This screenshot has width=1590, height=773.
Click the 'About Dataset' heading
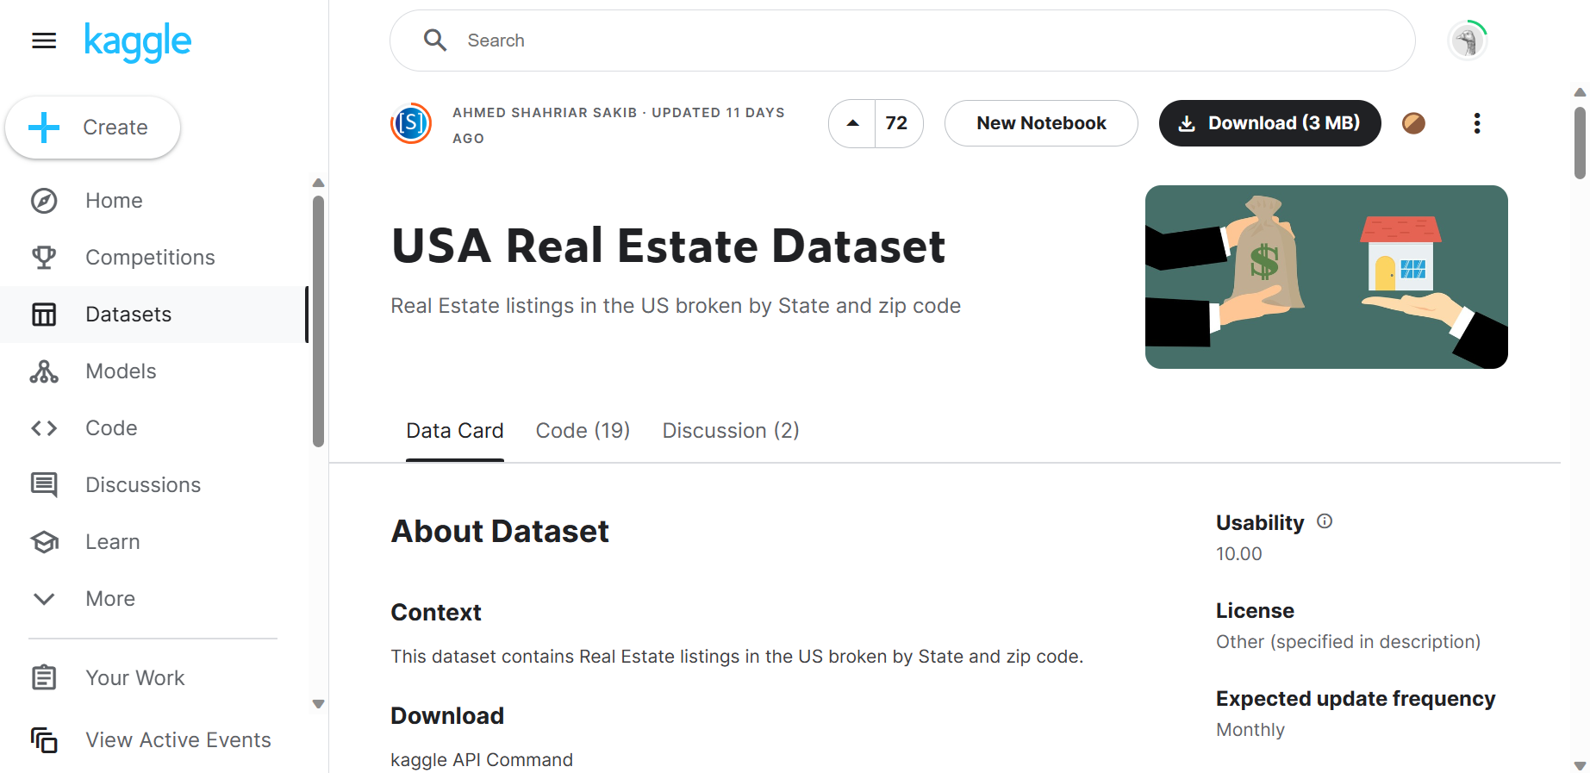click(500, 532)
